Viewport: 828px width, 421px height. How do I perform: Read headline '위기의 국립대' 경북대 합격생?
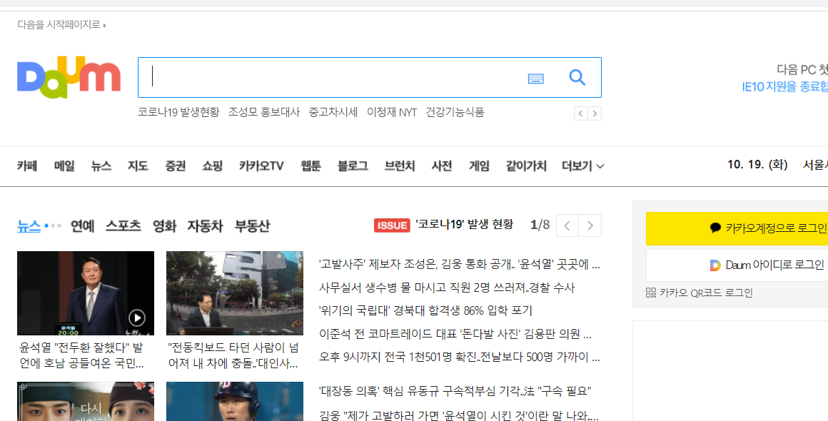click(x=425, y=310)
